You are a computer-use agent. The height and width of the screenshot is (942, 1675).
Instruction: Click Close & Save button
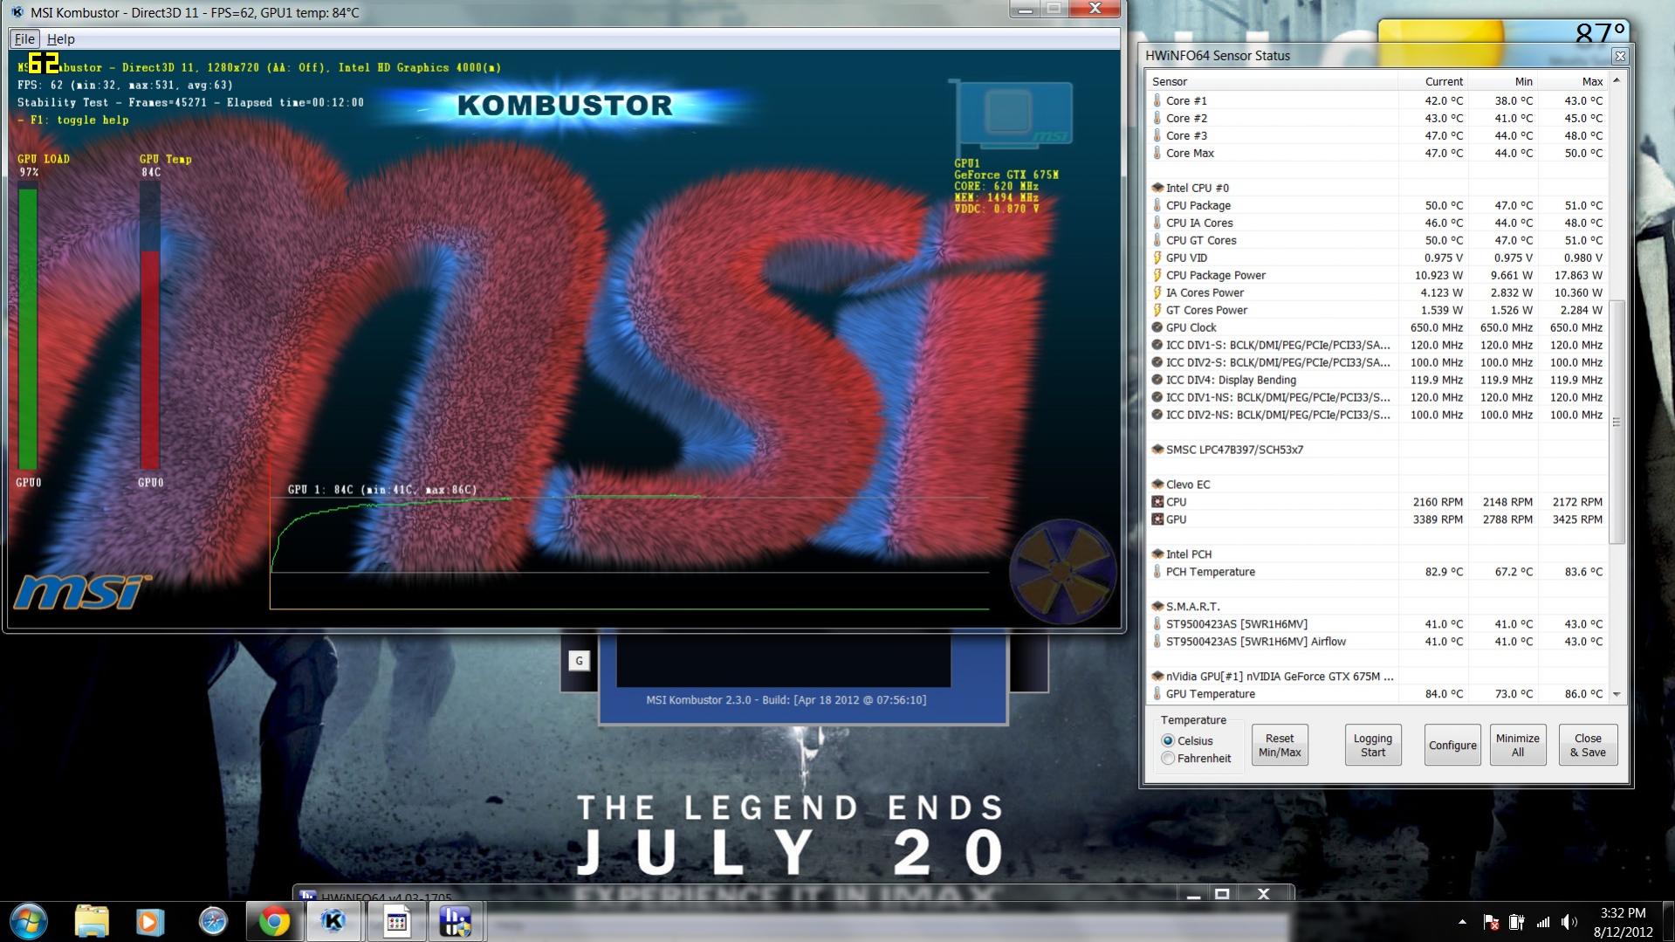(1588, 745)
